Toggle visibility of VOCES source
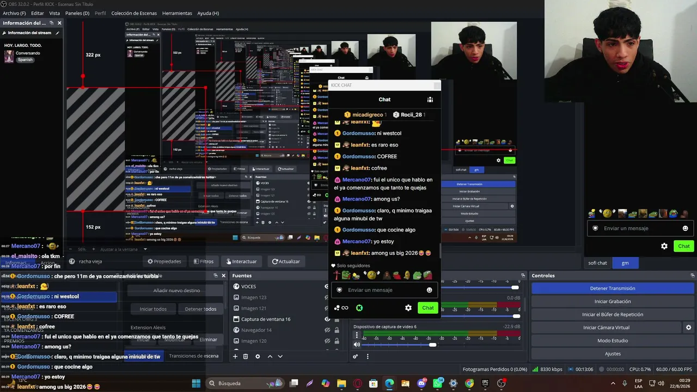Image resolution: width=697 pixels, height=392 pixels. tap(327, 286)
